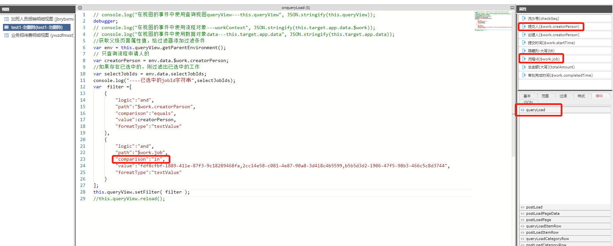Select the 流水号(checkSeq) column
Screen dimensions: 613x246
pyautogui.click(x=565, y=19)
